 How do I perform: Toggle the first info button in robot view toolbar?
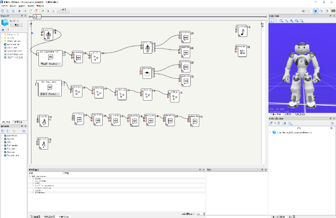271,21
